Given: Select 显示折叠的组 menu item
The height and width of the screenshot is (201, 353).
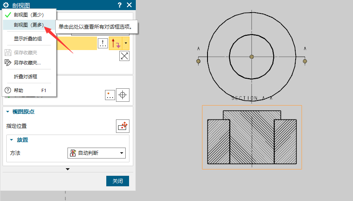Looking at the screenshot, I should coord(28,39).
